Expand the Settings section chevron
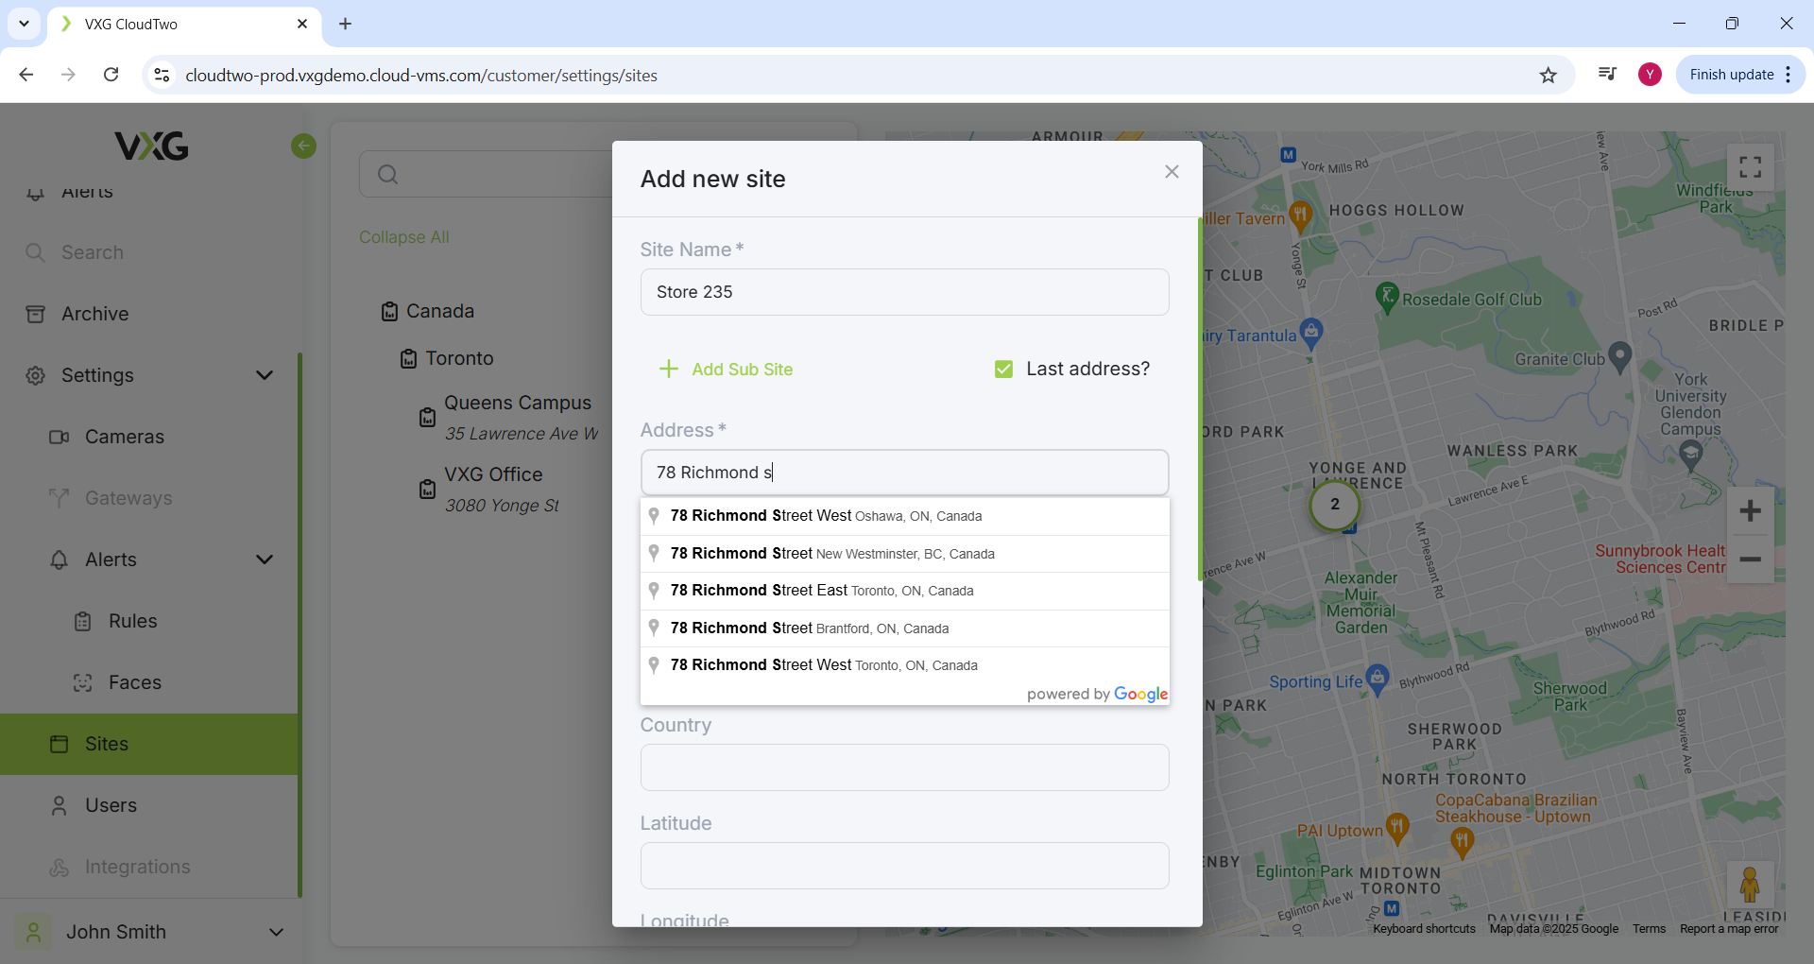 click(265, 375)
